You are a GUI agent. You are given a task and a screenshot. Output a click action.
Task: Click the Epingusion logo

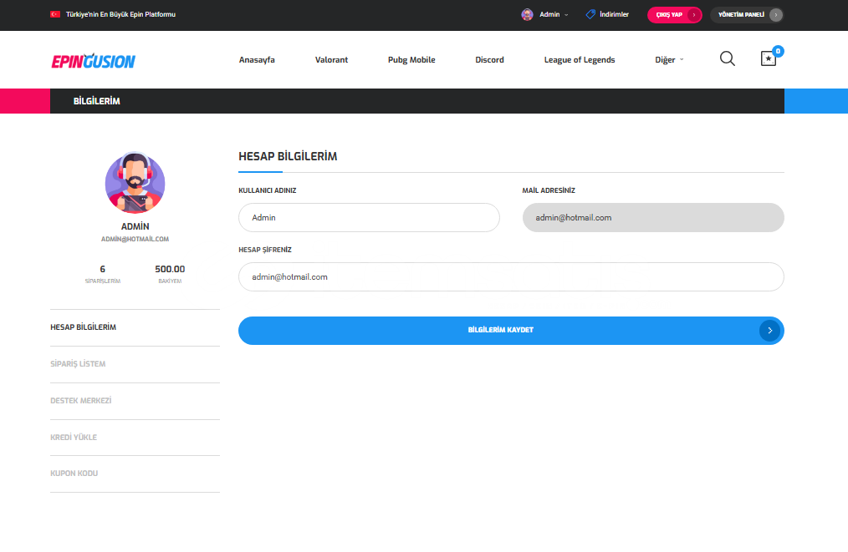pos(93,60)
